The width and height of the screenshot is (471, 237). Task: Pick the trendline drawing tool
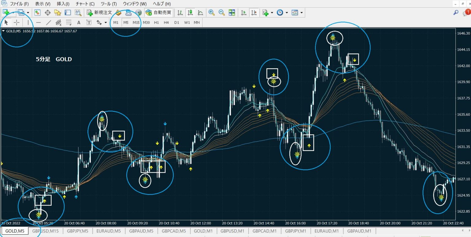coord(48,22)
